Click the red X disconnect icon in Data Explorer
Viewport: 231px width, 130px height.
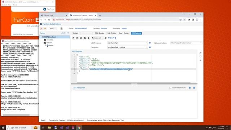(x=41, y=29)
